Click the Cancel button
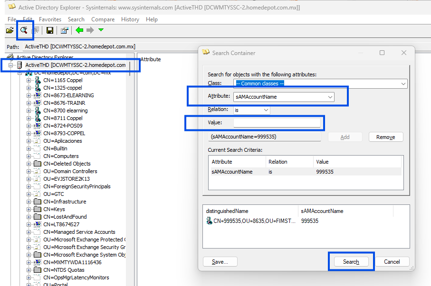Screen dimensions: 431x286 (x=392, y=262)
